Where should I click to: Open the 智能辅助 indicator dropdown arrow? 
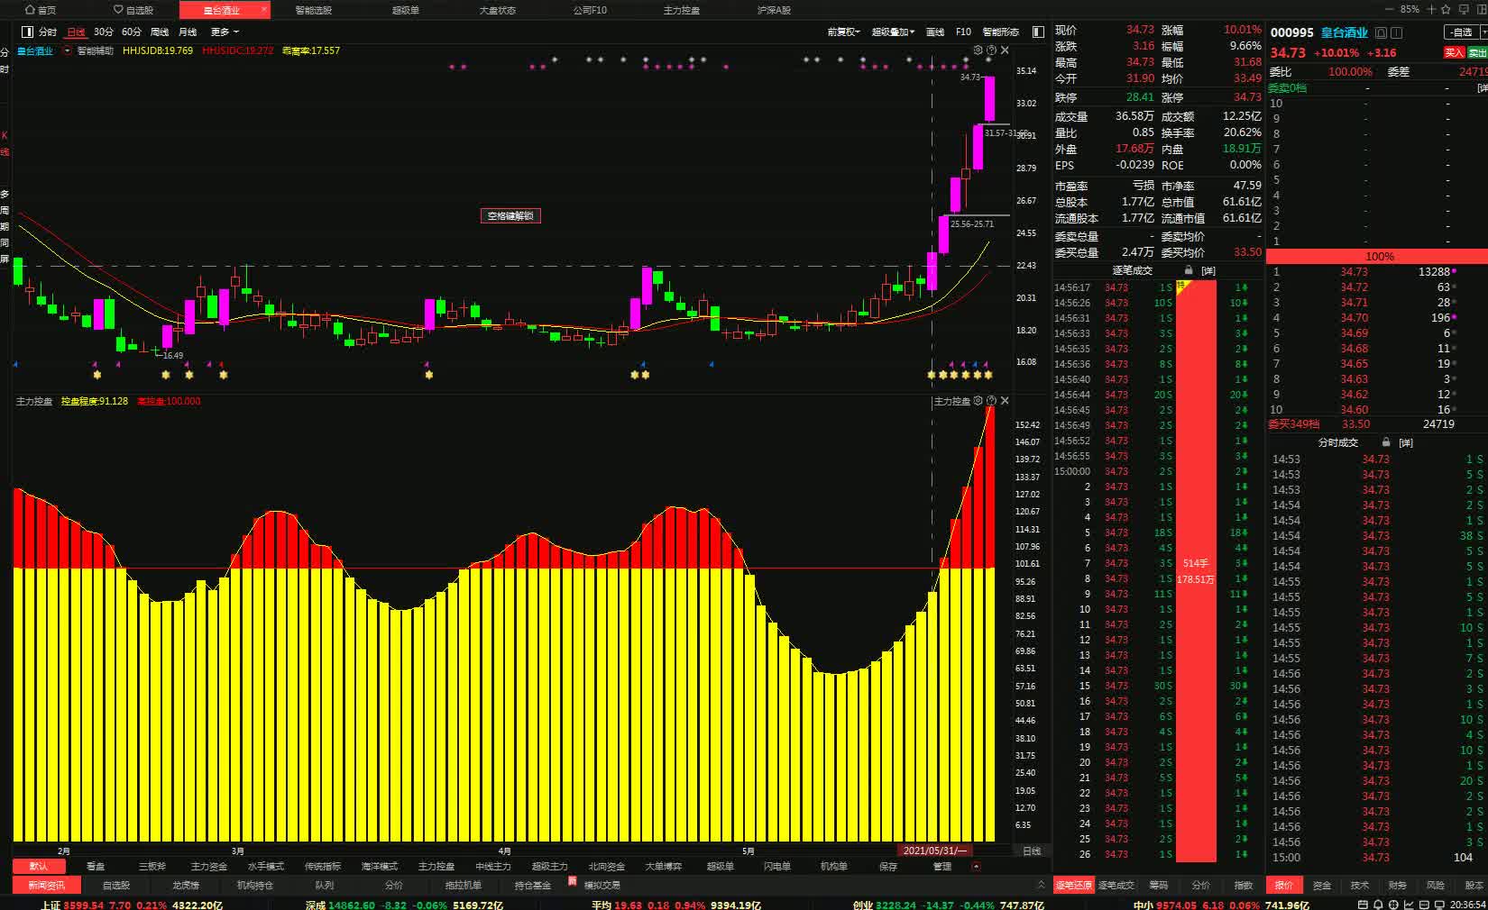click(68, 50)
